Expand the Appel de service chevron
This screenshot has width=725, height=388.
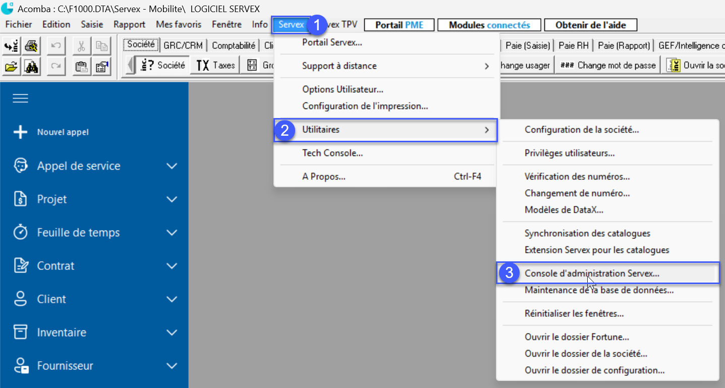click(172, 166)
